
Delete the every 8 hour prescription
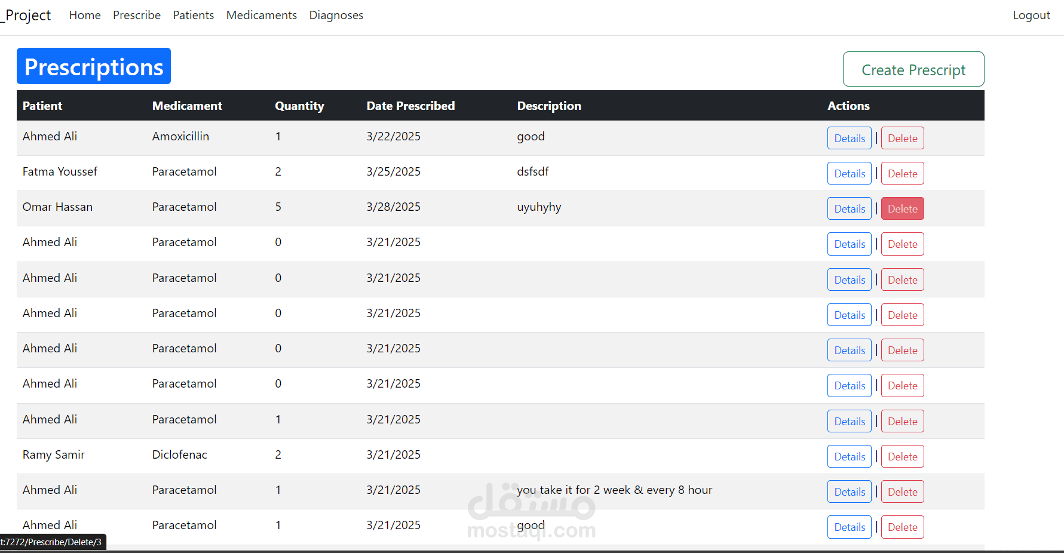[902, 491]
